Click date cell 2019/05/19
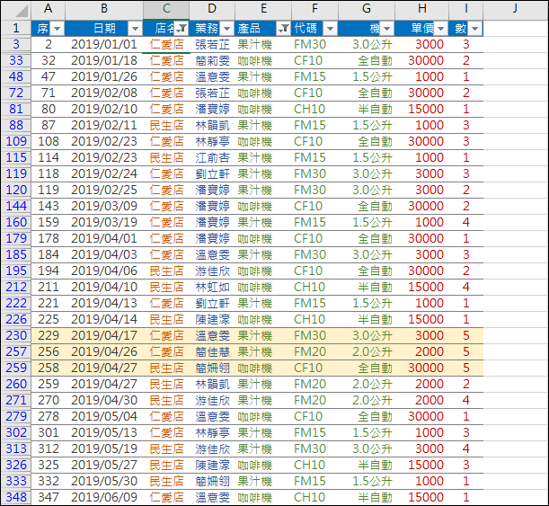The width and height of the screenshot is (549, 506). click(x=104, y=448)
